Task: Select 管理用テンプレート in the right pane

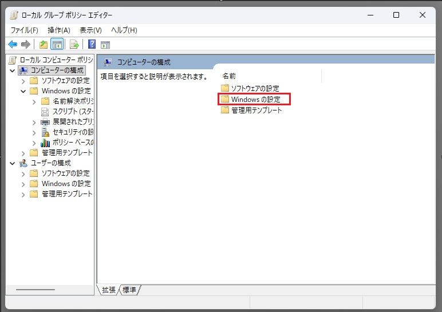Action: point(256,110)
